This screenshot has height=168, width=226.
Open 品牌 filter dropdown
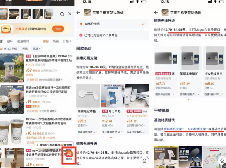(x=37, y=49)
